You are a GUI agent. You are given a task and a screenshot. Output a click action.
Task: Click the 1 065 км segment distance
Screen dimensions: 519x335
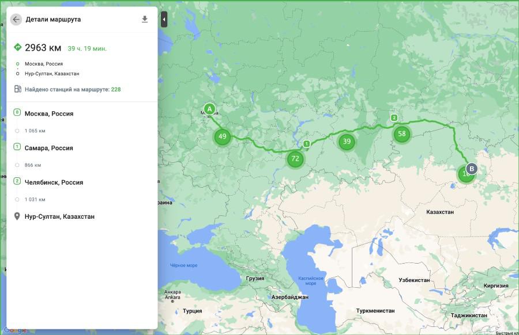click(35, 131)
